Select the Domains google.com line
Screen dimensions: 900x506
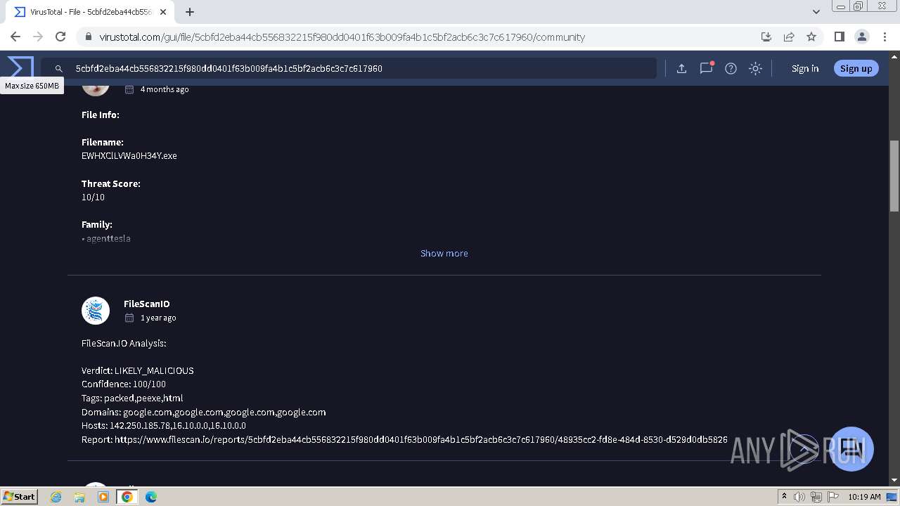(204, 412)
